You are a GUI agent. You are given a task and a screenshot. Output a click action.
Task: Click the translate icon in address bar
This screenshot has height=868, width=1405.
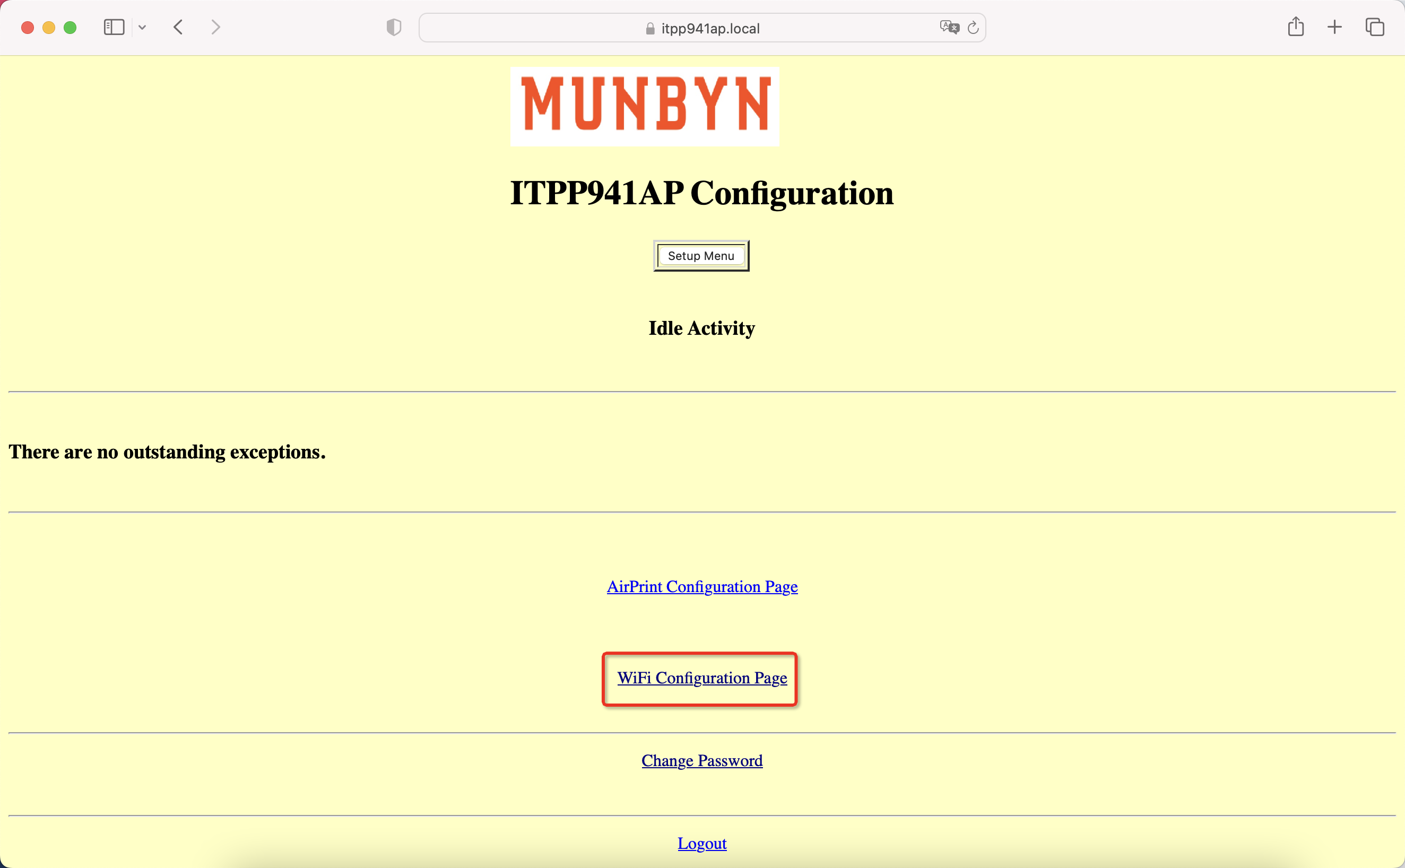click(x=949, y=27)
